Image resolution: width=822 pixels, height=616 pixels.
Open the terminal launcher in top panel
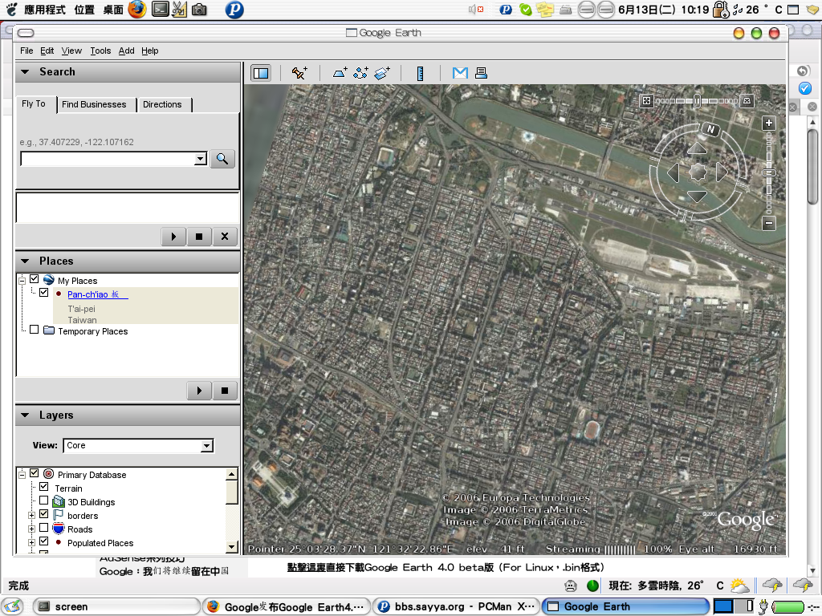point(160,10)
